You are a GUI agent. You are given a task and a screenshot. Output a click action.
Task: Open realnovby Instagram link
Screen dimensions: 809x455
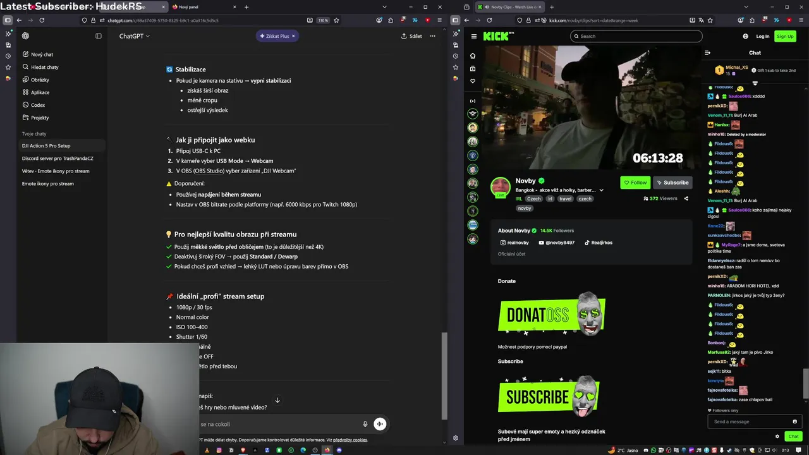pyautogui.click(x=514, y=243)
